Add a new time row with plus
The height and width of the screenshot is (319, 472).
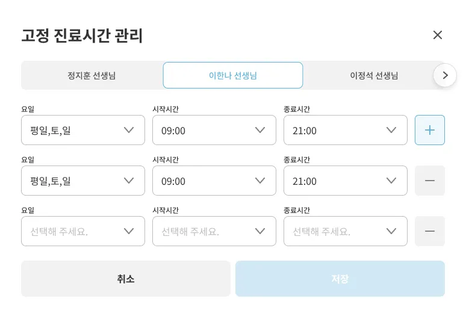coord(429,130)
